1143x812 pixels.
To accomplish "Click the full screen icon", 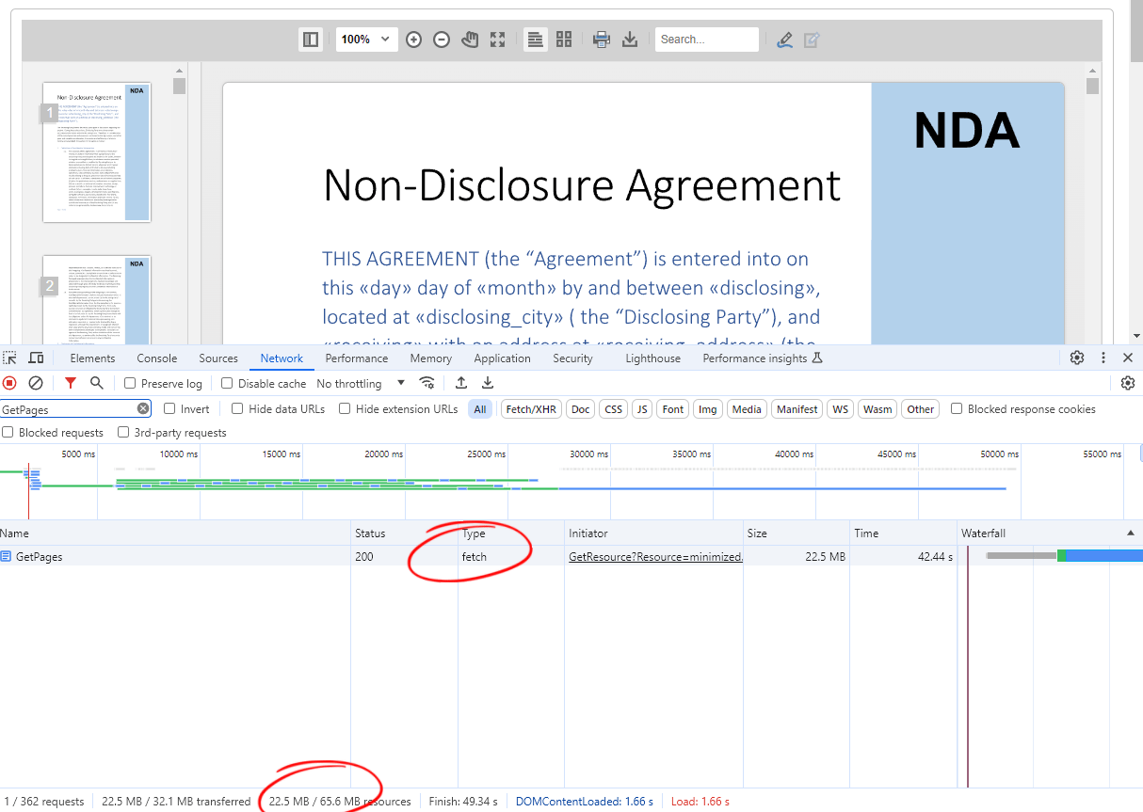I will (x=498, y=40).
